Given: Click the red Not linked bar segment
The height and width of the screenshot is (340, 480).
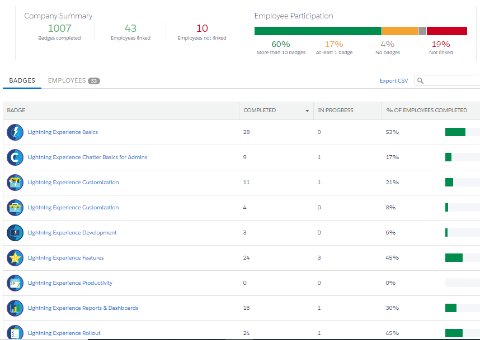Looking at the screenshot, I should click(447, 31).
